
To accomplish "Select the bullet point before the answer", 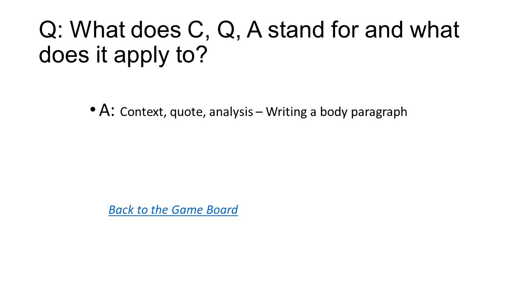I will [x=92, y=110].
